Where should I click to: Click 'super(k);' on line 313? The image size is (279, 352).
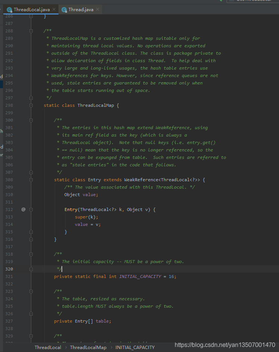pos(86,217)
